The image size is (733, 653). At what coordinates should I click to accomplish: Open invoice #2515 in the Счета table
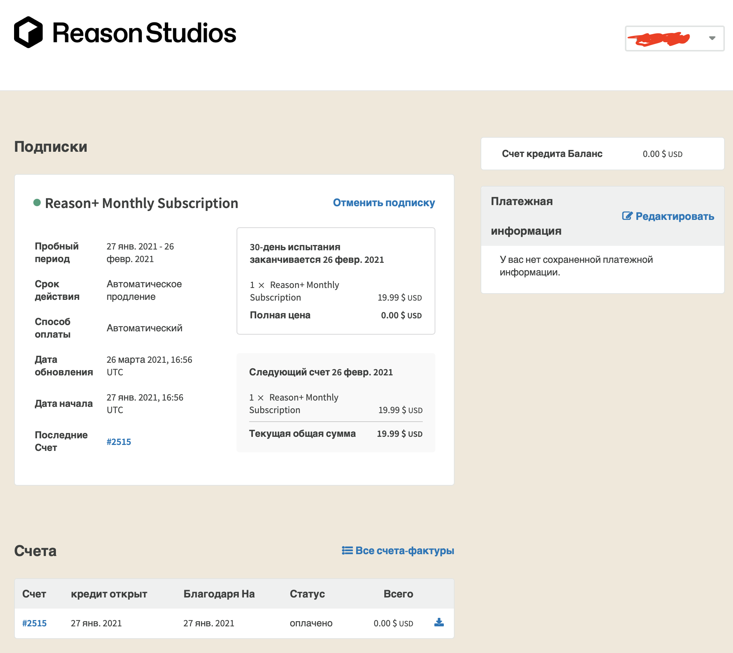pyautogui.click(x=34, y=623)
